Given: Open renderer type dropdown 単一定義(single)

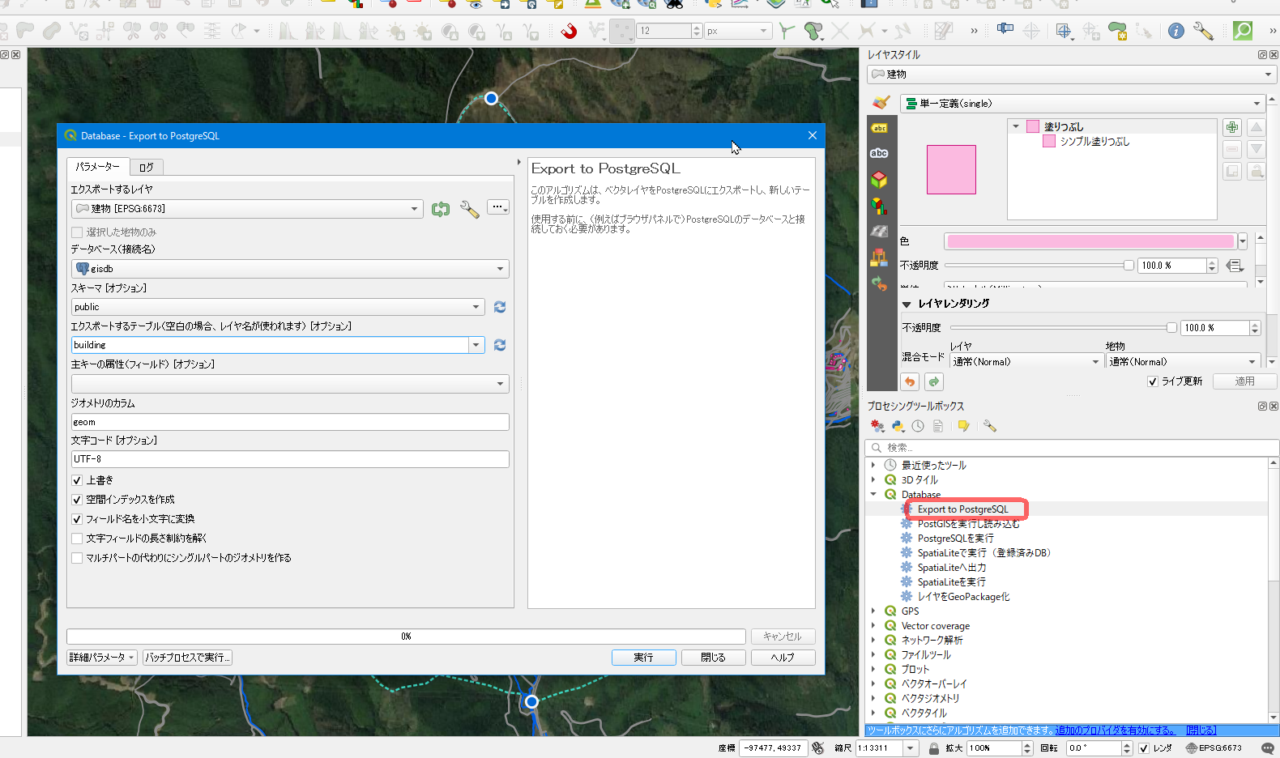Looking at the screenshot, I should pyautogui.click(x=1082, y=104).
